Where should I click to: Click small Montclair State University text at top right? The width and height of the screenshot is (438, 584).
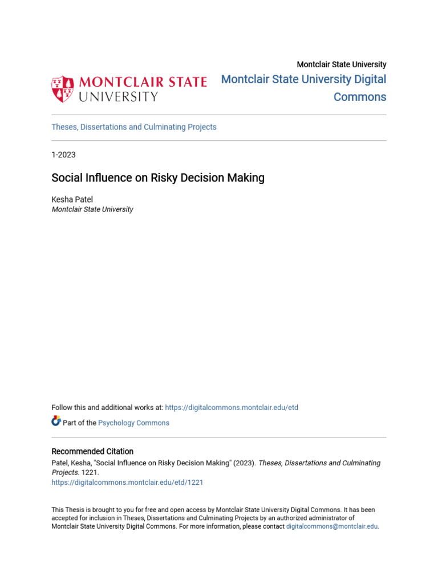tap(341, 64)
